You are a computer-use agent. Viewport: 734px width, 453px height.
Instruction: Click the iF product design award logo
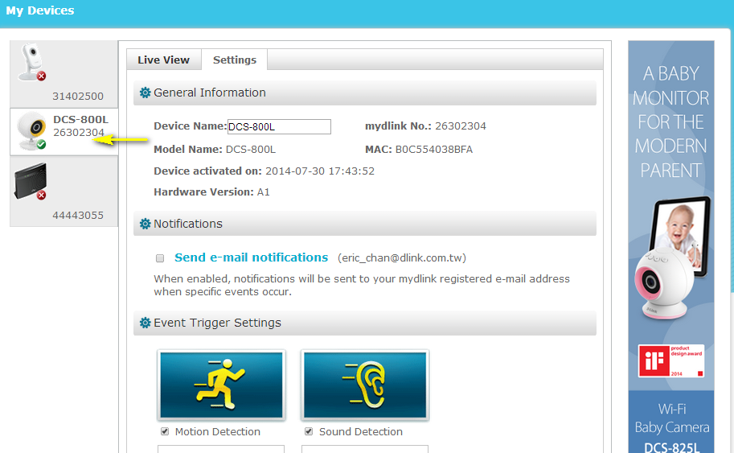tap(670, 360)
